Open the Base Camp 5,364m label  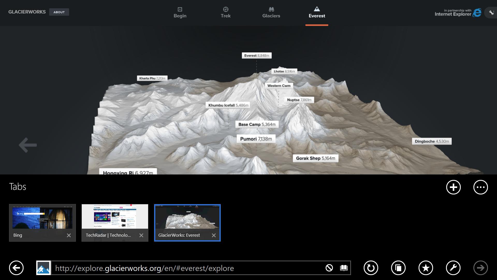(x=257, y=124)
